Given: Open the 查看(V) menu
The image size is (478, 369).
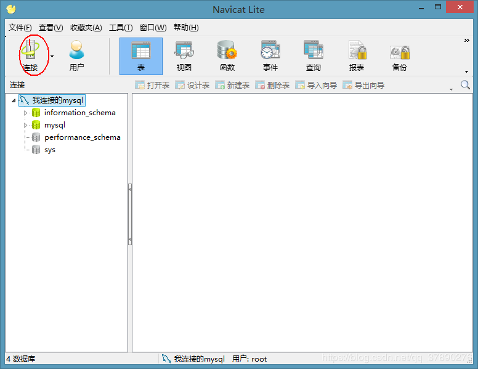Looking at the screenshot, I should pyautogui.click(x=51, y=28).
